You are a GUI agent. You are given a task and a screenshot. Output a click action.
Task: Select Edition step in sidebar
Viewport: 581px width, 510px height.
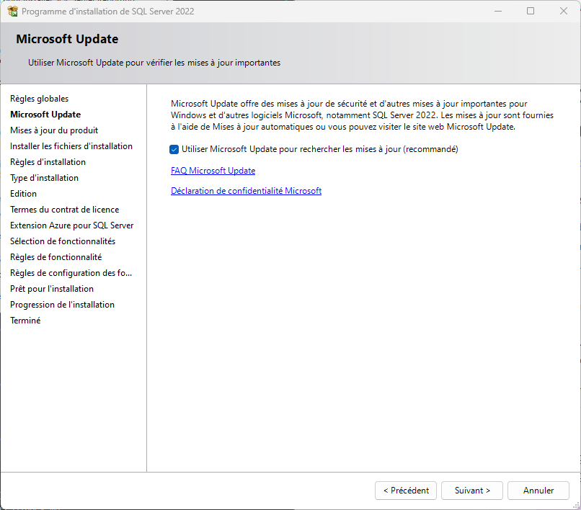(x=23, y=194)
